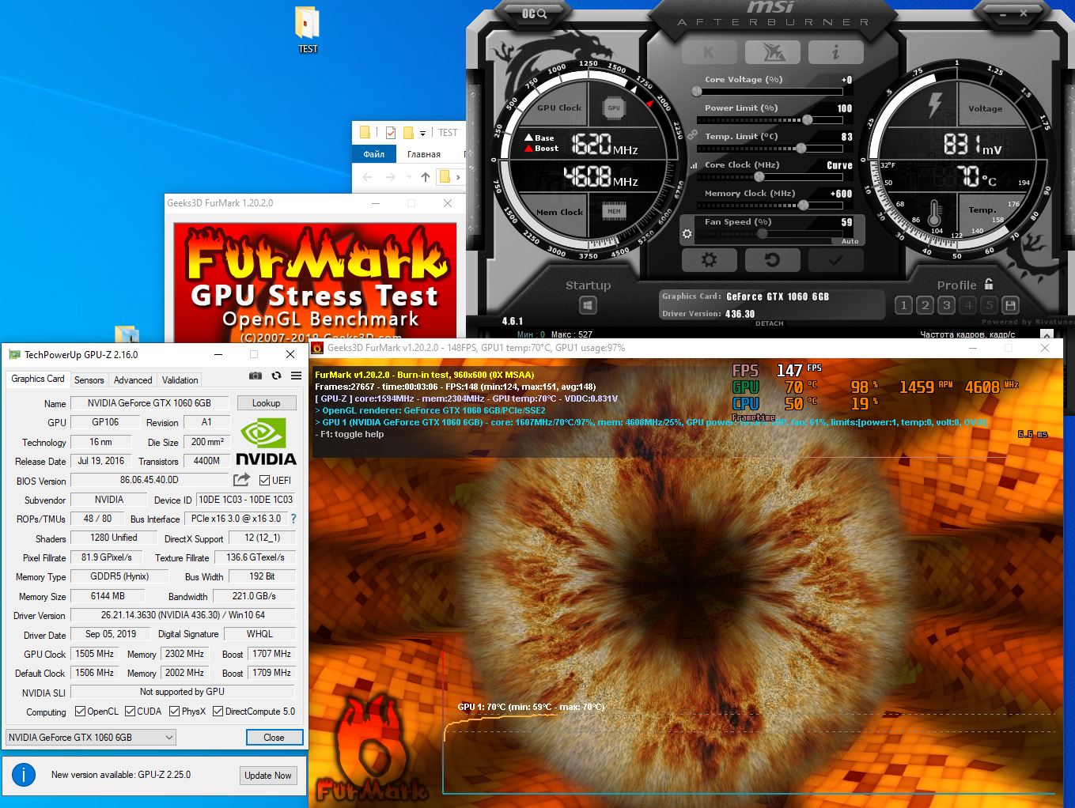Switch to the Validation tab
1075x808 pixels.
click(180, 380)
